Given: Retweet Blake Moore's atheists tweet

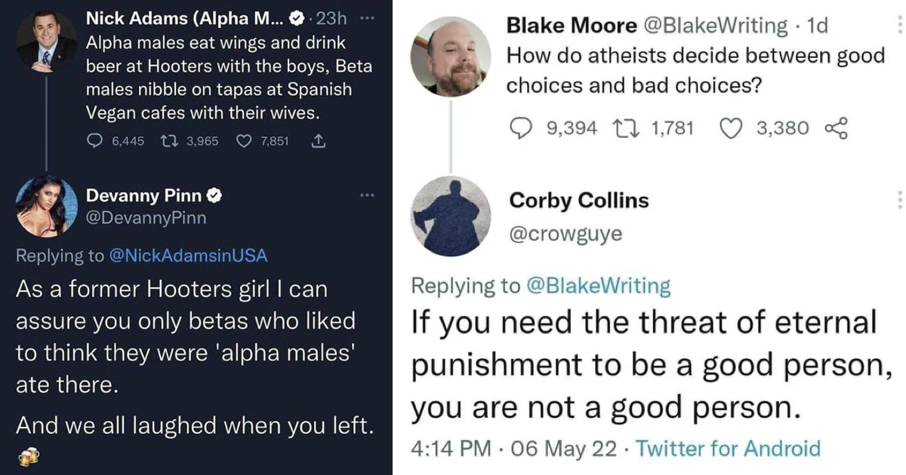Looking at the screenshot, I should click(x=625, y=128).
